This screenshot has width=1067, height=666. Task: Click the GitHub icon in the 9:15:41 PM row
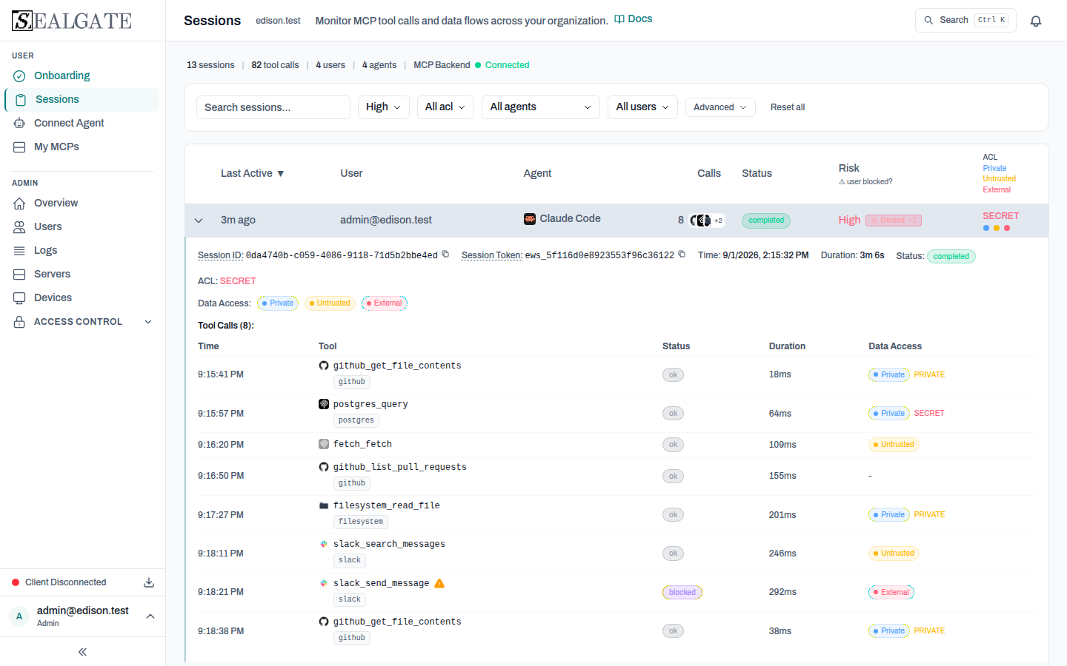tap(324, 366)
